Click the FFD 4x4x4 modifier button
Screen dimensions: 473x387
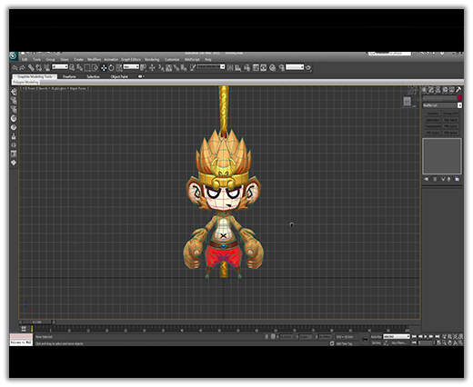pyautogui.click(x=450, y=133)
